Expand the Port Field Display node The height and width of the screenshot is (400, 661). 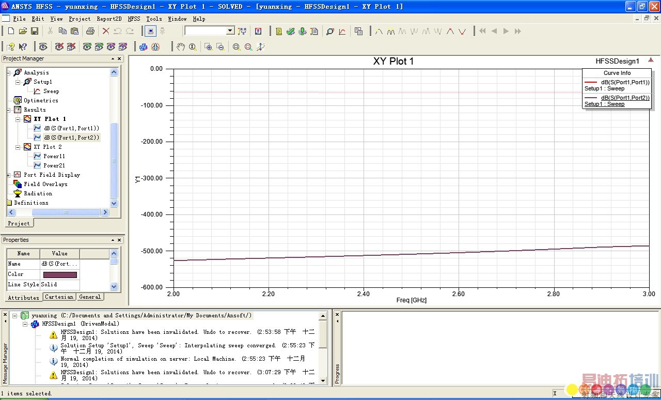9,175
